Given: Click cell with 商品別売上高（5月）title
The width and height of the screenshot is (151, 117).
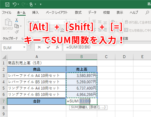Looking at the screenshot, I should coord(37,63).
